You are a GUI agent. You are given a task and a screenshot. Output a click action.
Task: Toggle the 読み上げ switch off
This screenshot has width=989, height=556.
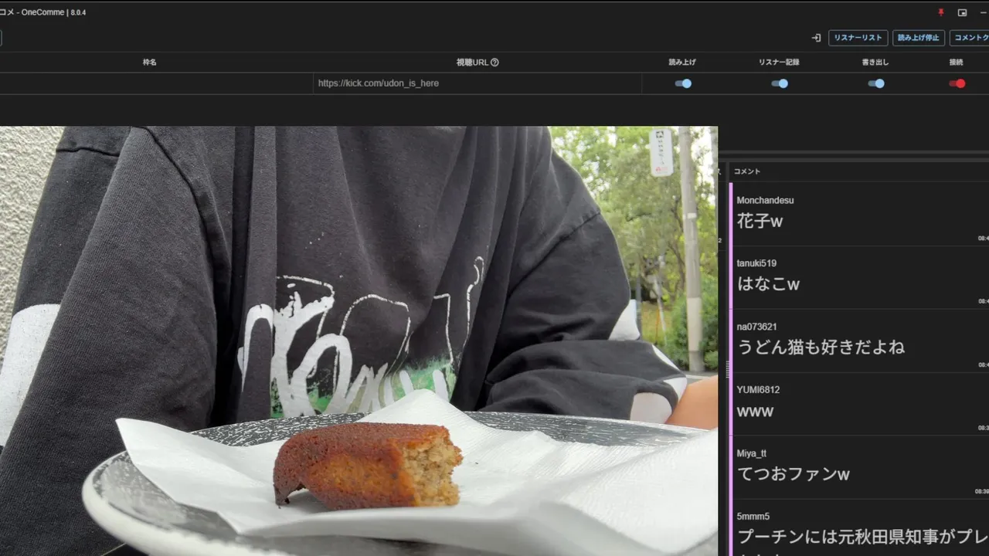coord(683,83)
